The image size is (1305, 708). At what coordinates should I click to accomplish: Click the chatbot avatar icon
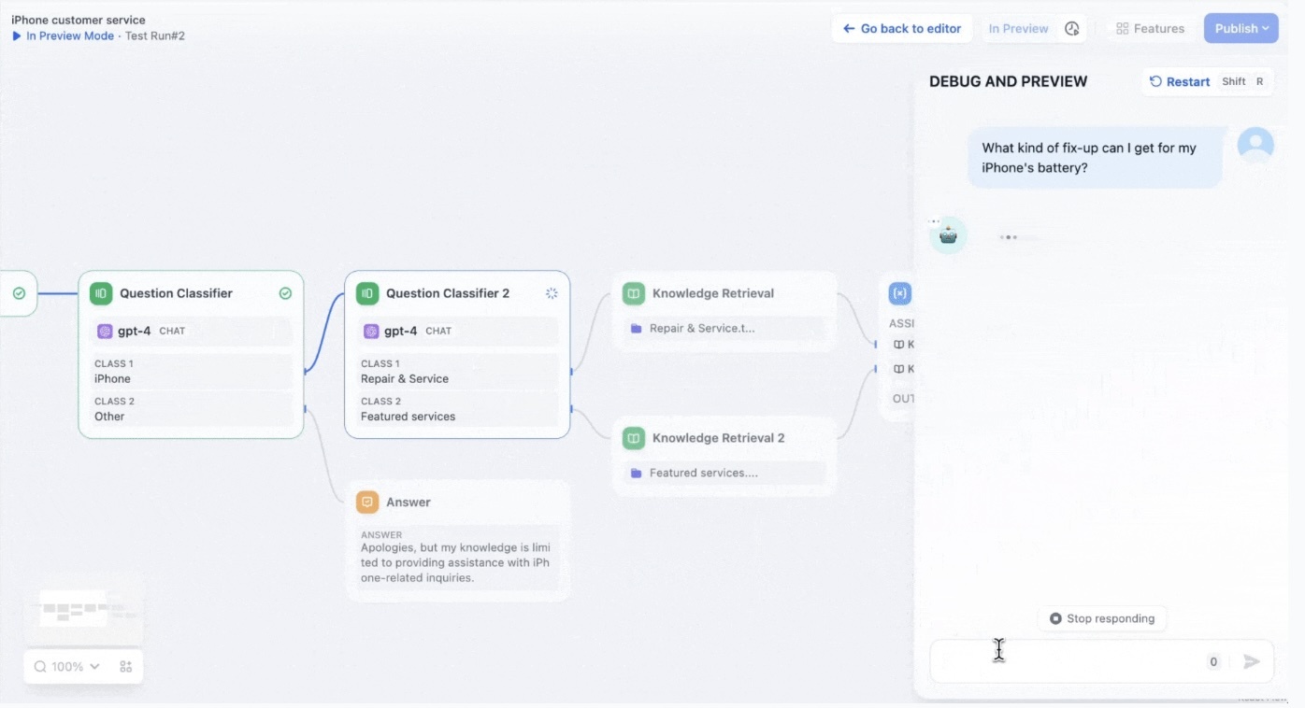coord(948,236)
